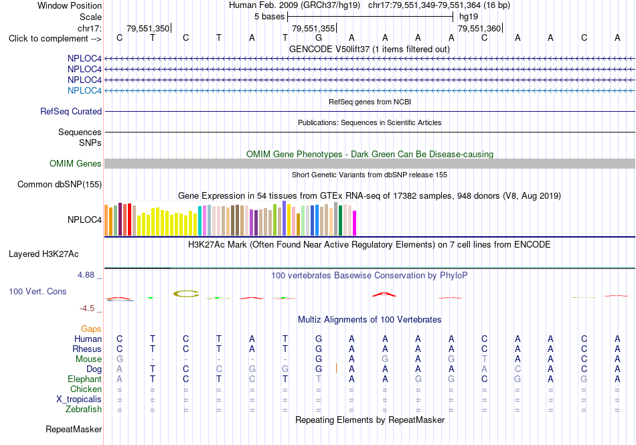Click the 'Click to complement -->' label
This screenshot has height=445, width=636.
point(55,39)
